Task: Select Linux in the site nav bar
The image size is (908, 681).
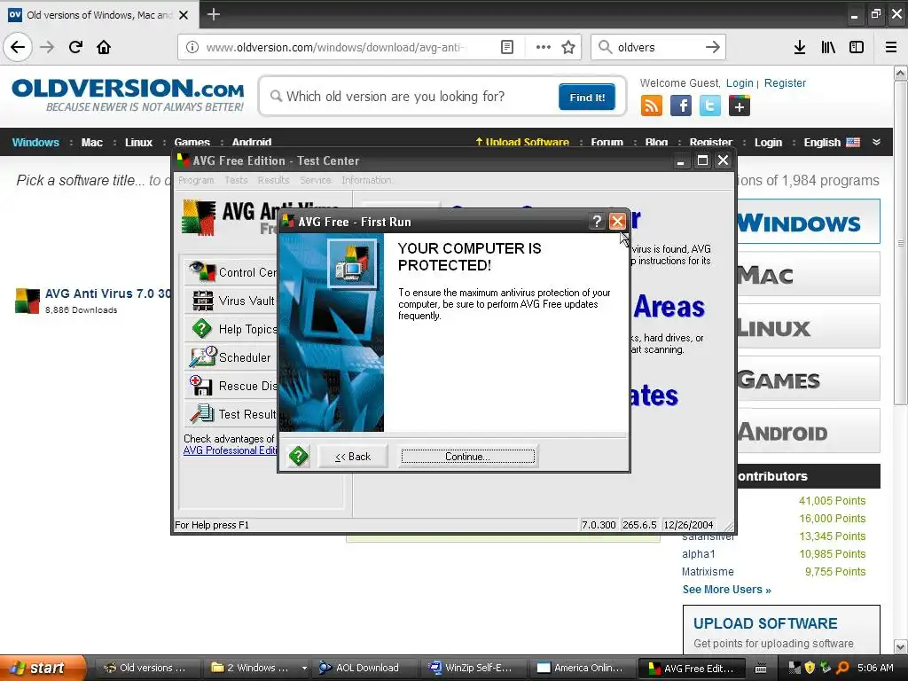Action: [x=138, y=143]
